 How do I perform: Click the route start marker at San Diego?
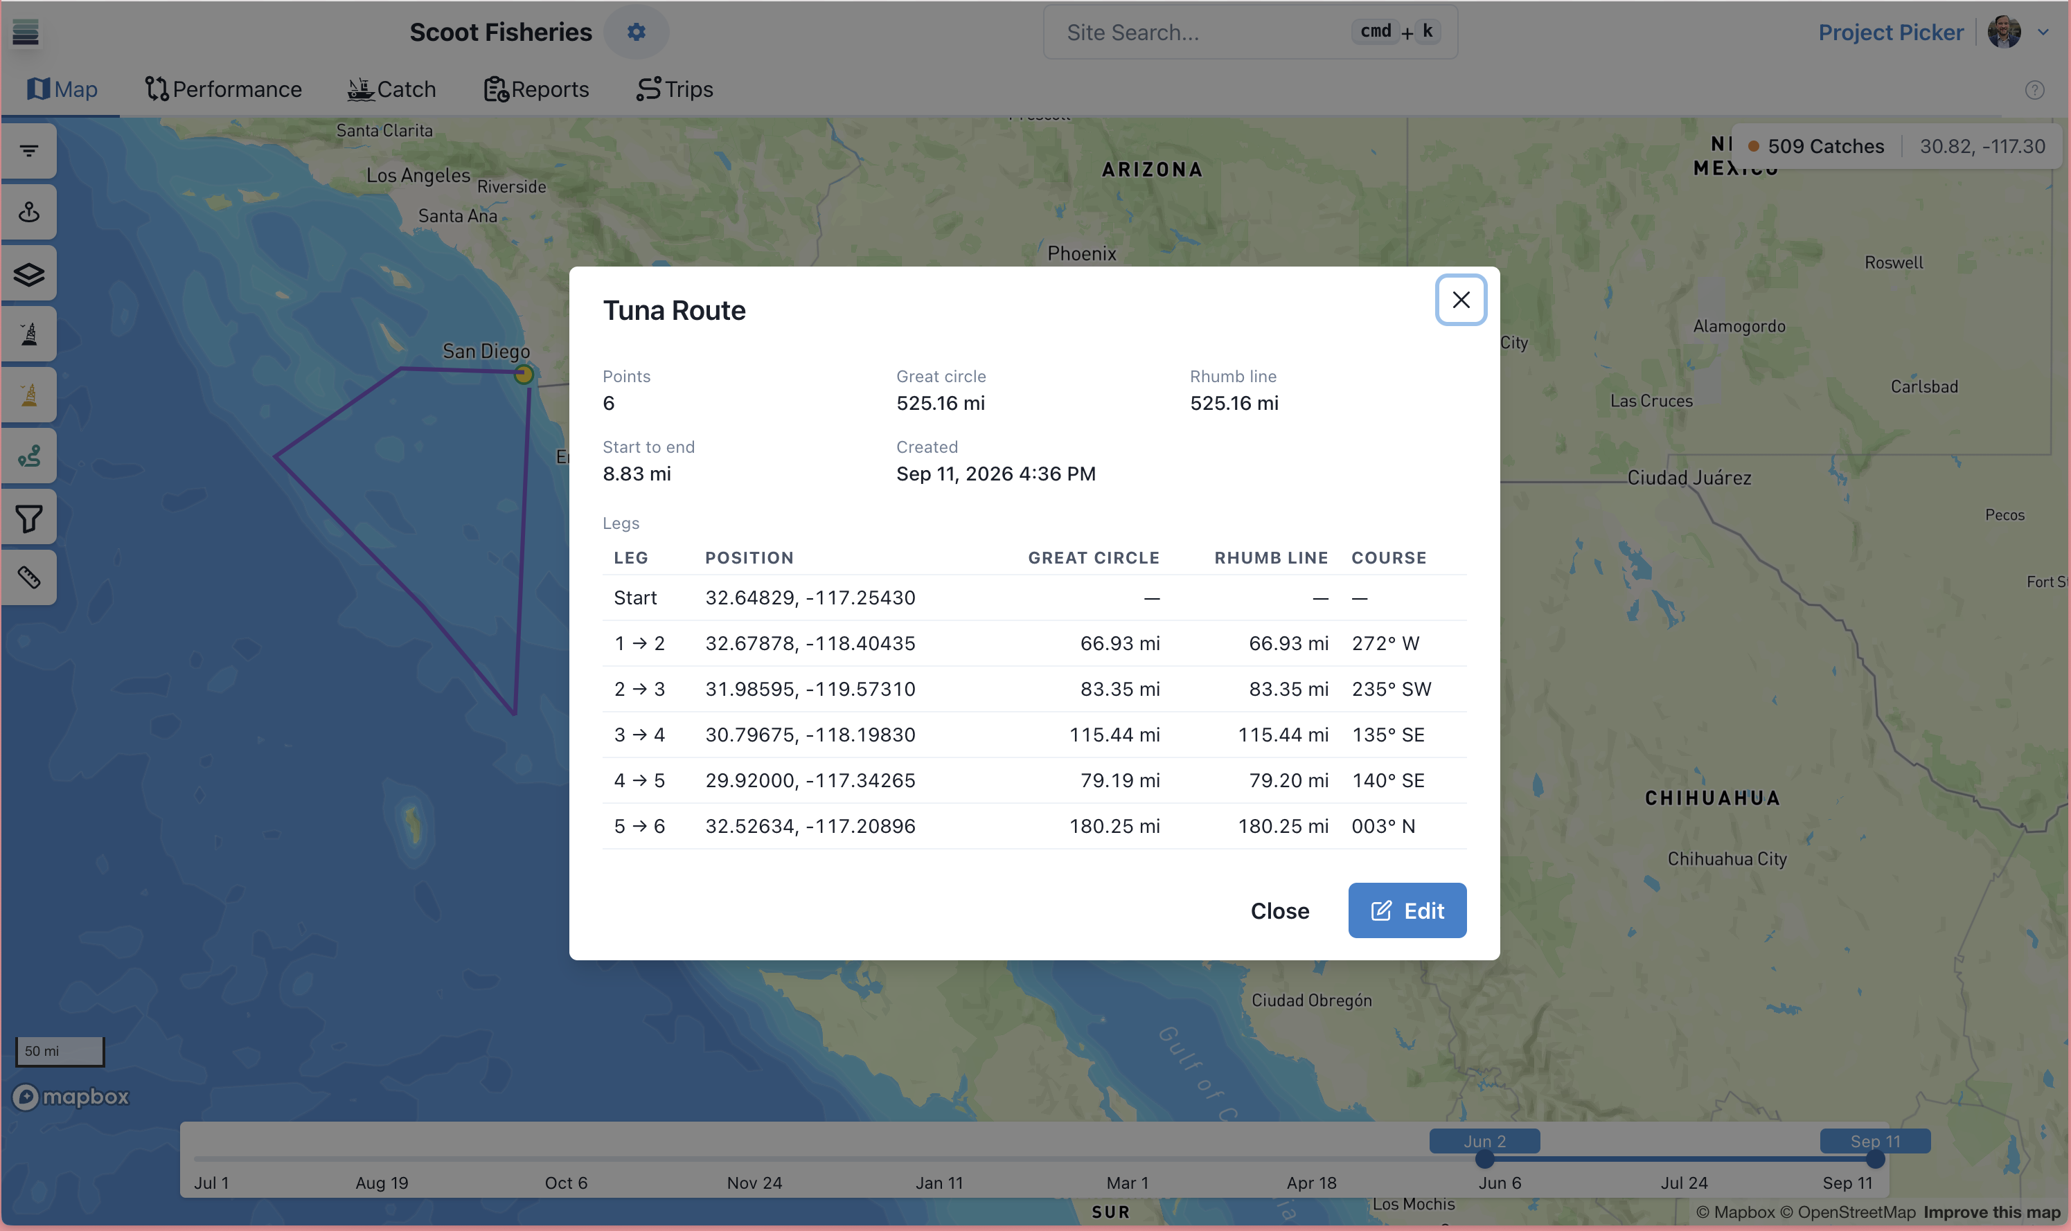524,374
